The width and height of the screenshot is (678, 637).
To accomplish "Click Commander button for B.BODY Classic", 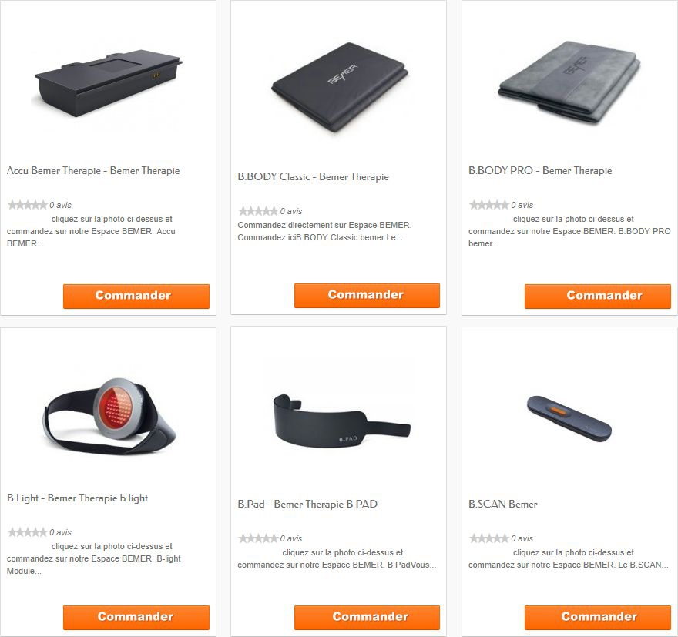I will pyautogui.click(x=367, y=296).
